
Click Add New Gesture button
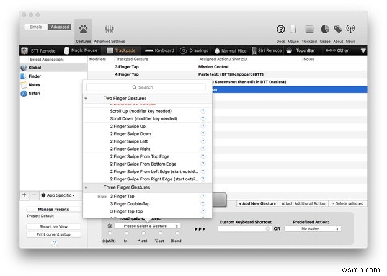(x=257, y=203)
